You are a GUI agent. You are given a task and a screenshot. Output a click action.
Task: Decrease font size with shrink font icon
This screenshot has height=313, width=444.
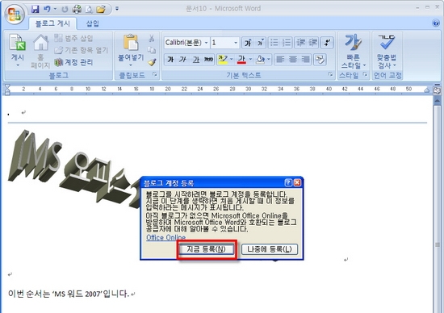pos(260,43)
